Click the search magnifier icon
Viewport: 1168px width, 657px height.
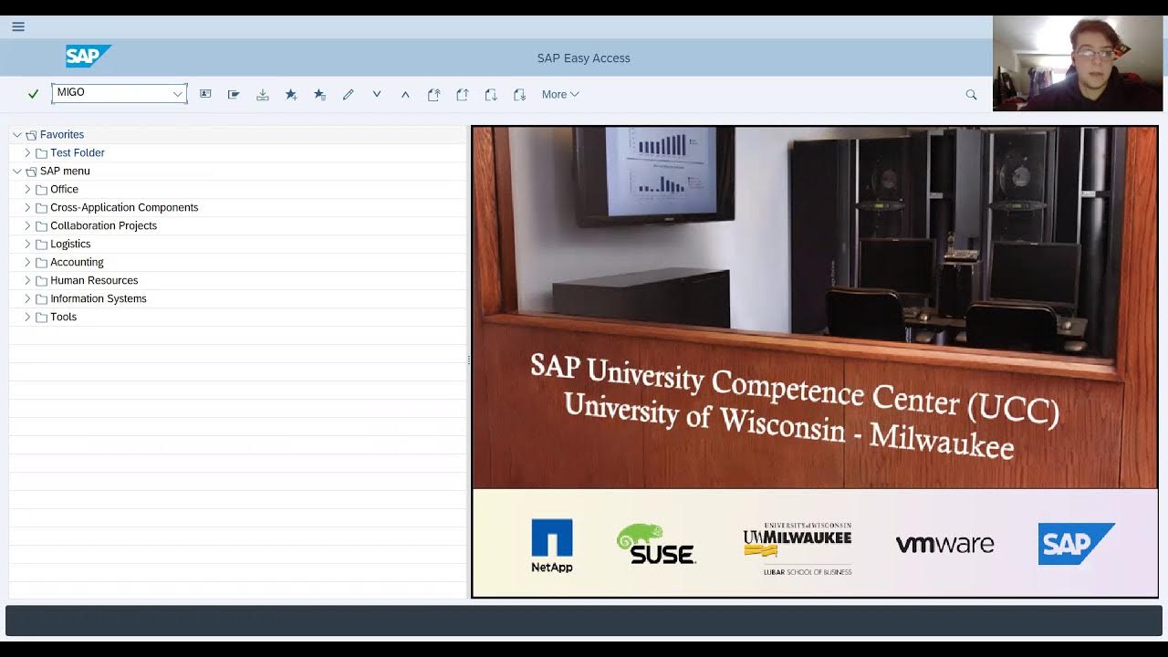(x=971, y=94)
